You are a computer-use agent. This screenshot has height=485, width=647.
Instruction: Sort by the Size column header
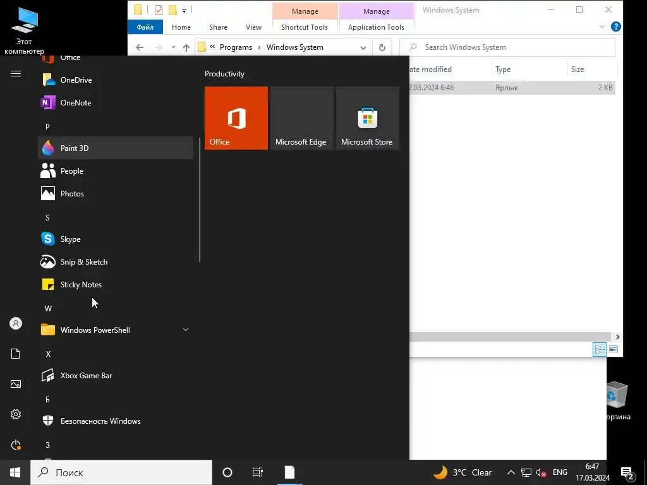point(591,69)
